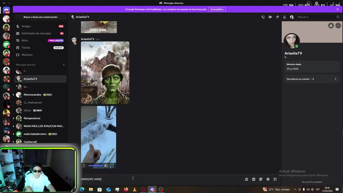Viewport: 343px width, 193px height.
Task: Click the 456 badge next to Amigos
Action: click(x=61, y=26)
